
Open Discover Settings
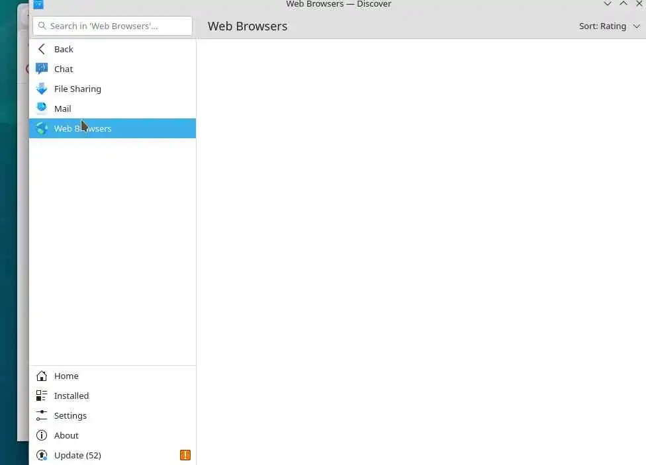point(112,415)
